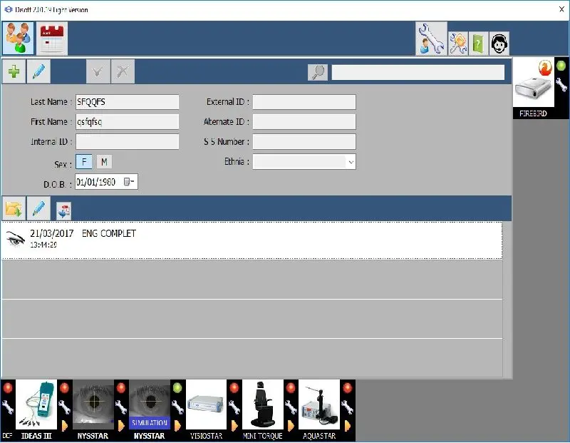Select the FIREBIRD database tile

pos(533,88)
